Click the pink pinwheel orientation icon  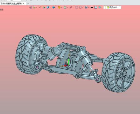(71, 7)
